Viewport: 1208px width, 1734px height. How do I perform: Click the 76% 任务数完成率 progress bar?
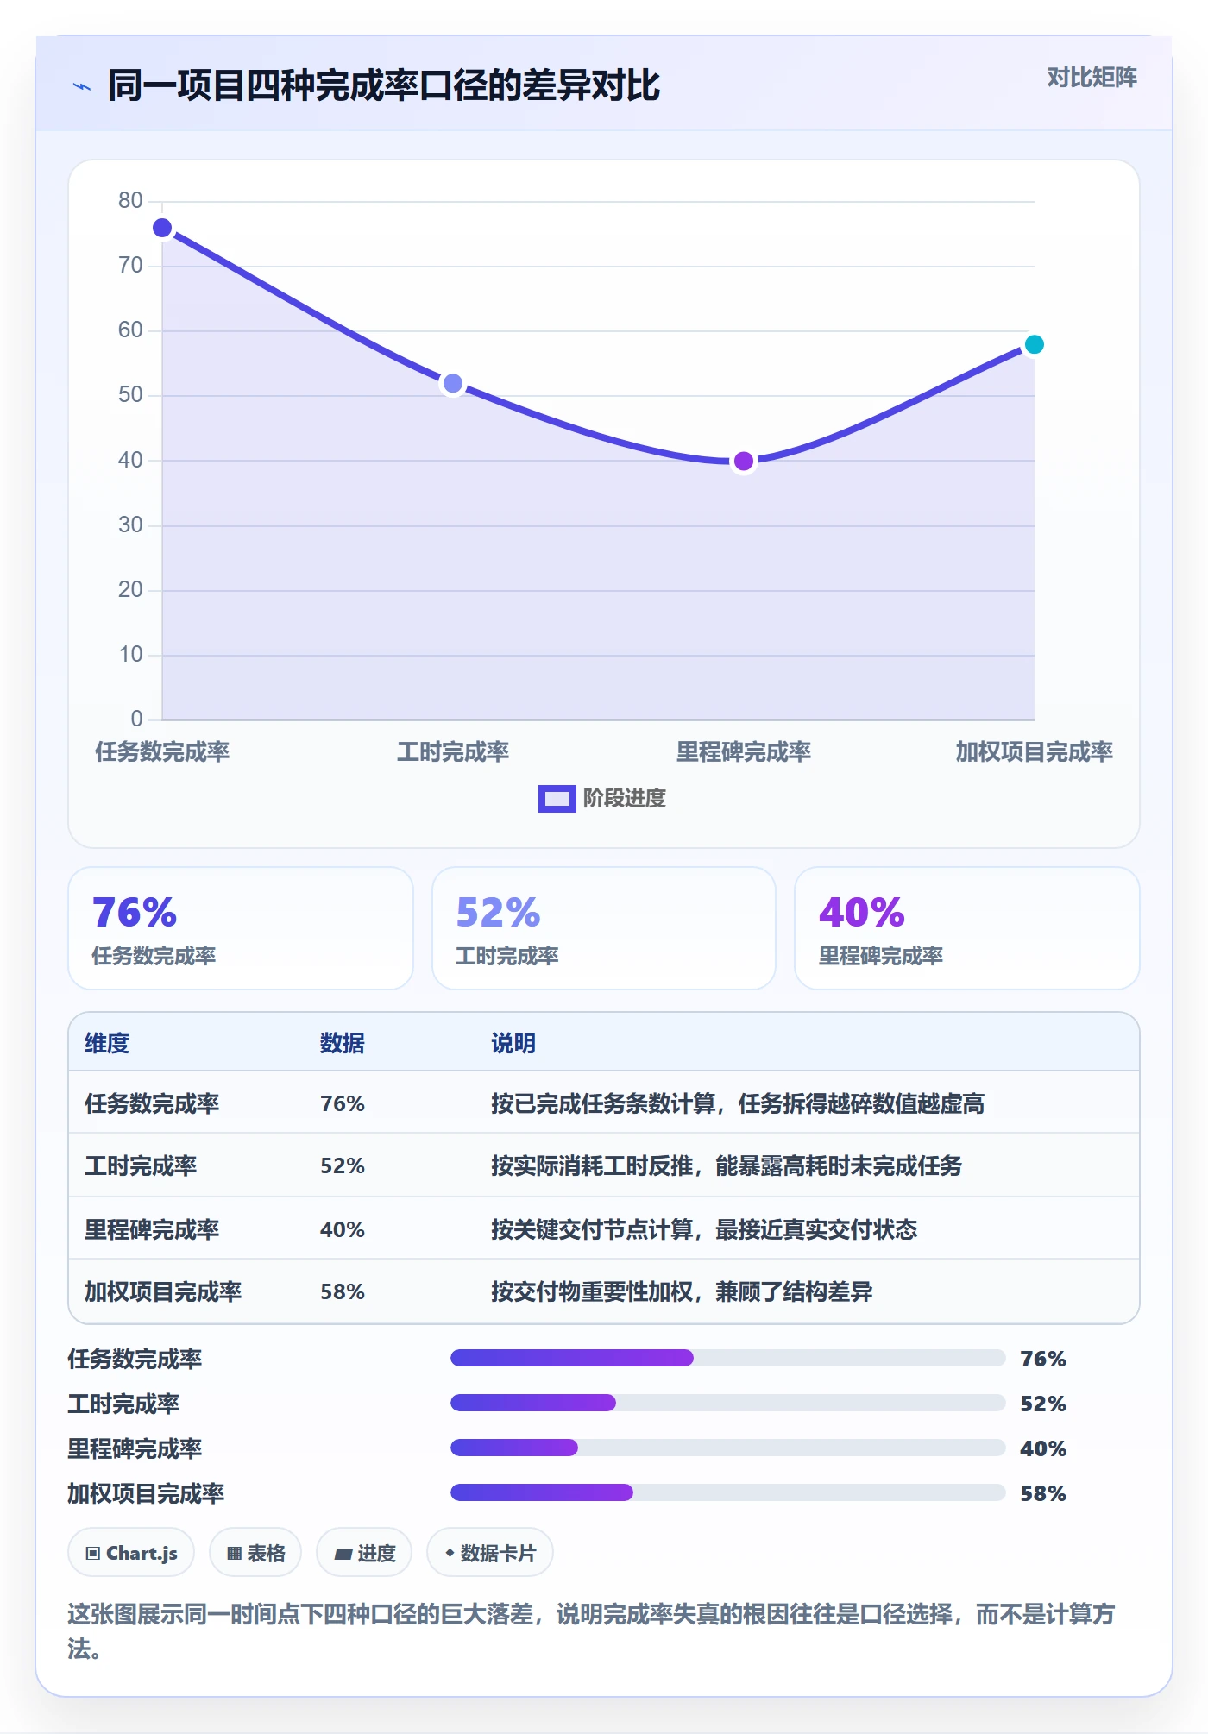pyautogui.click(x=728, y=1358)
